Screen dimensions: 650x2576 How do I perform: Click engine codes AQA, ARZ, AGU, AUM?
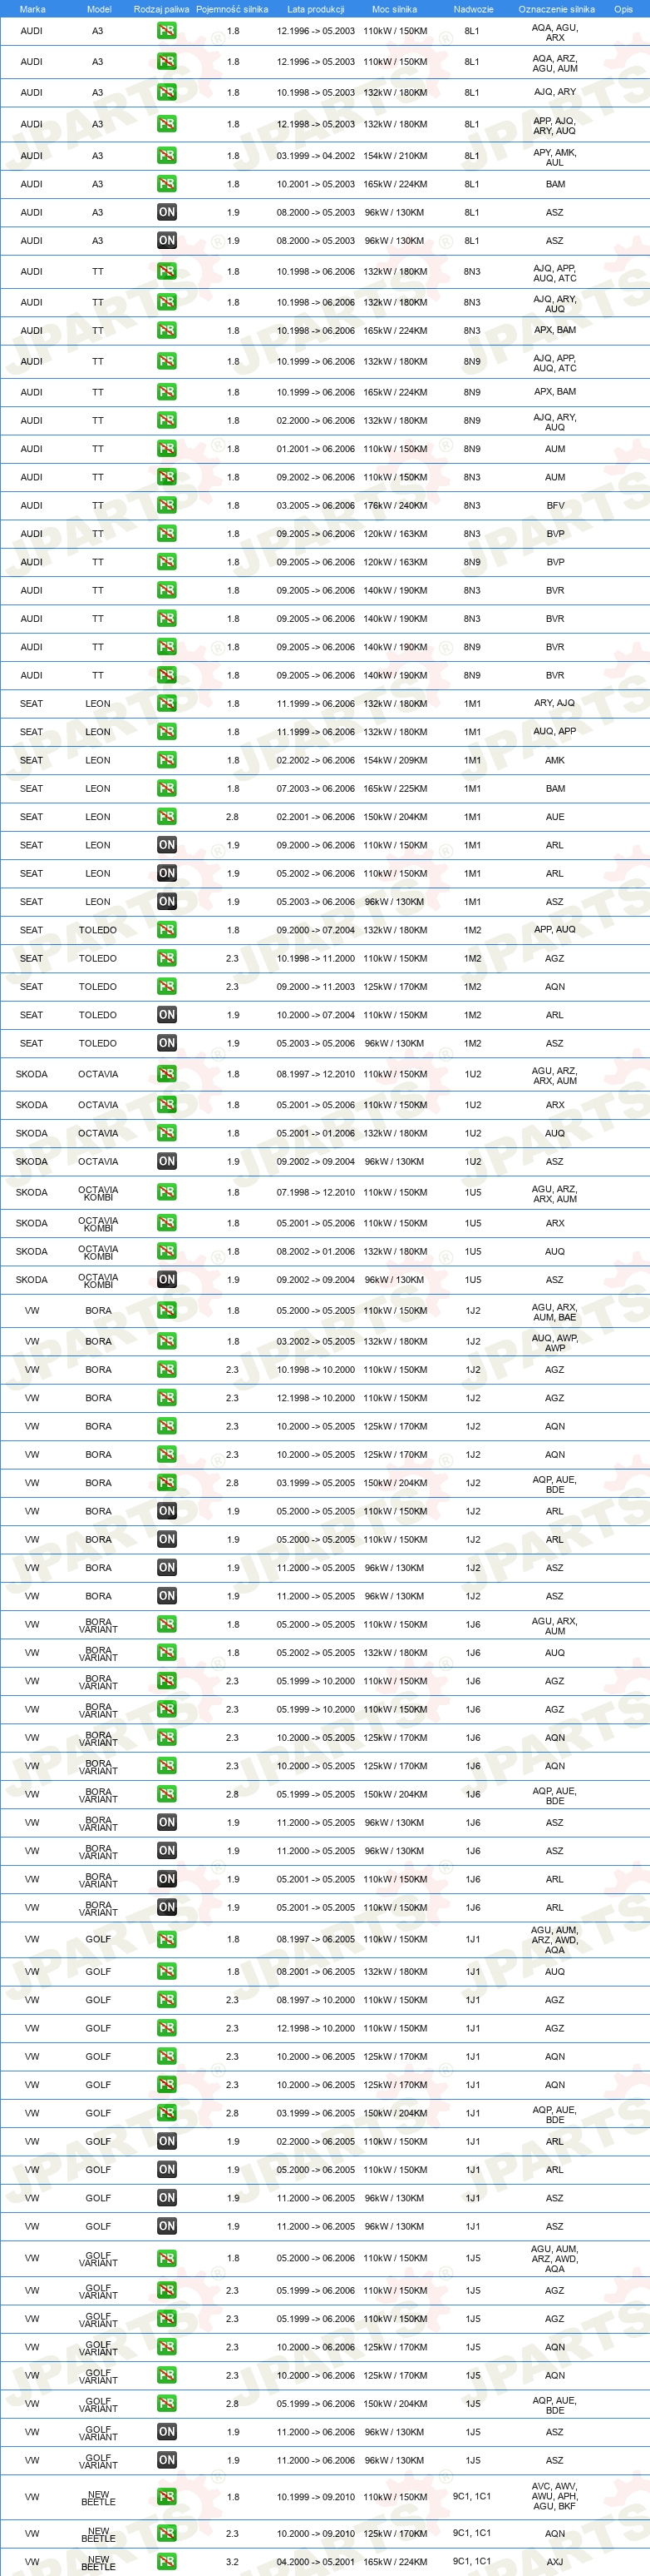point(555,63)
